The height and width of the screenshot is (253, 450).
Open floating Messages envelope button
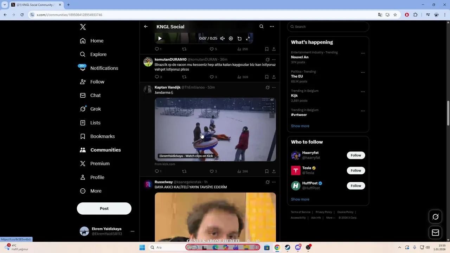tap(435, 233)
